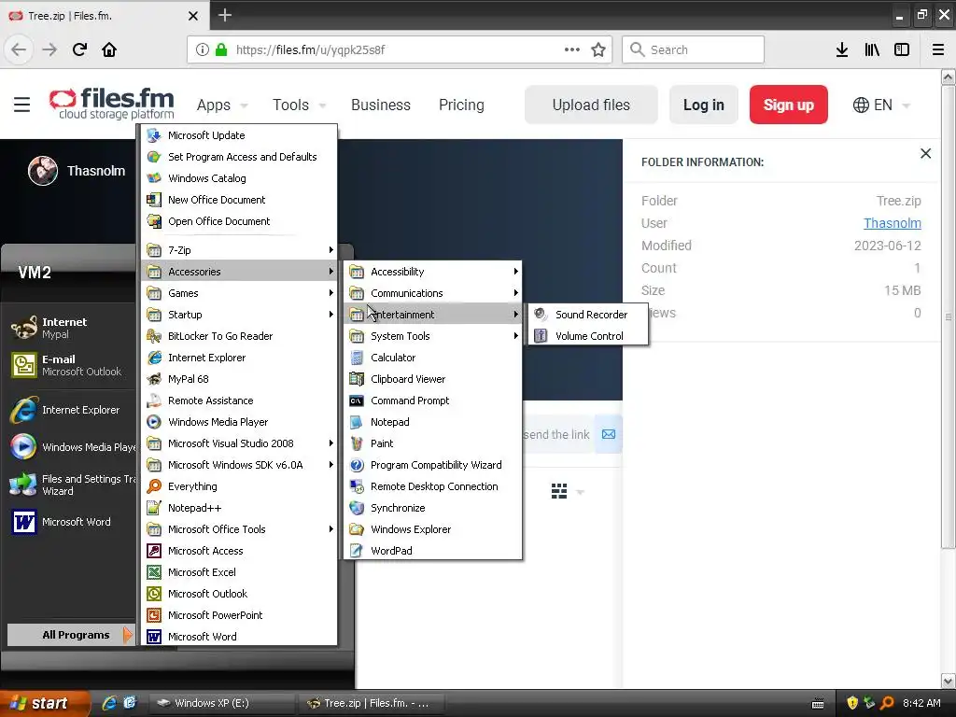Launch Notepad++

(239, 507)
